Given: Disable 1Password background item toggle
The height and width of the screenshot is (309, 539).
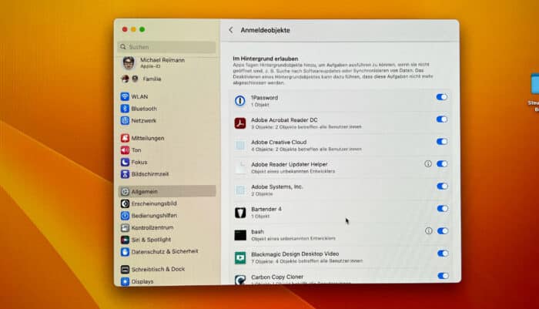Looking at the screenshot, I should (442, 97).
